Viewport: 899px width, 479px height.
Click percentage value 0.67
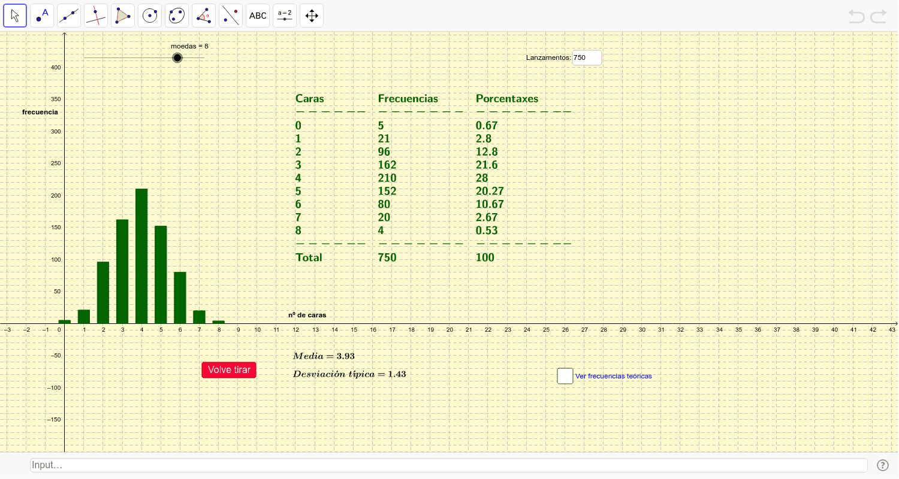tap(487, 126)
